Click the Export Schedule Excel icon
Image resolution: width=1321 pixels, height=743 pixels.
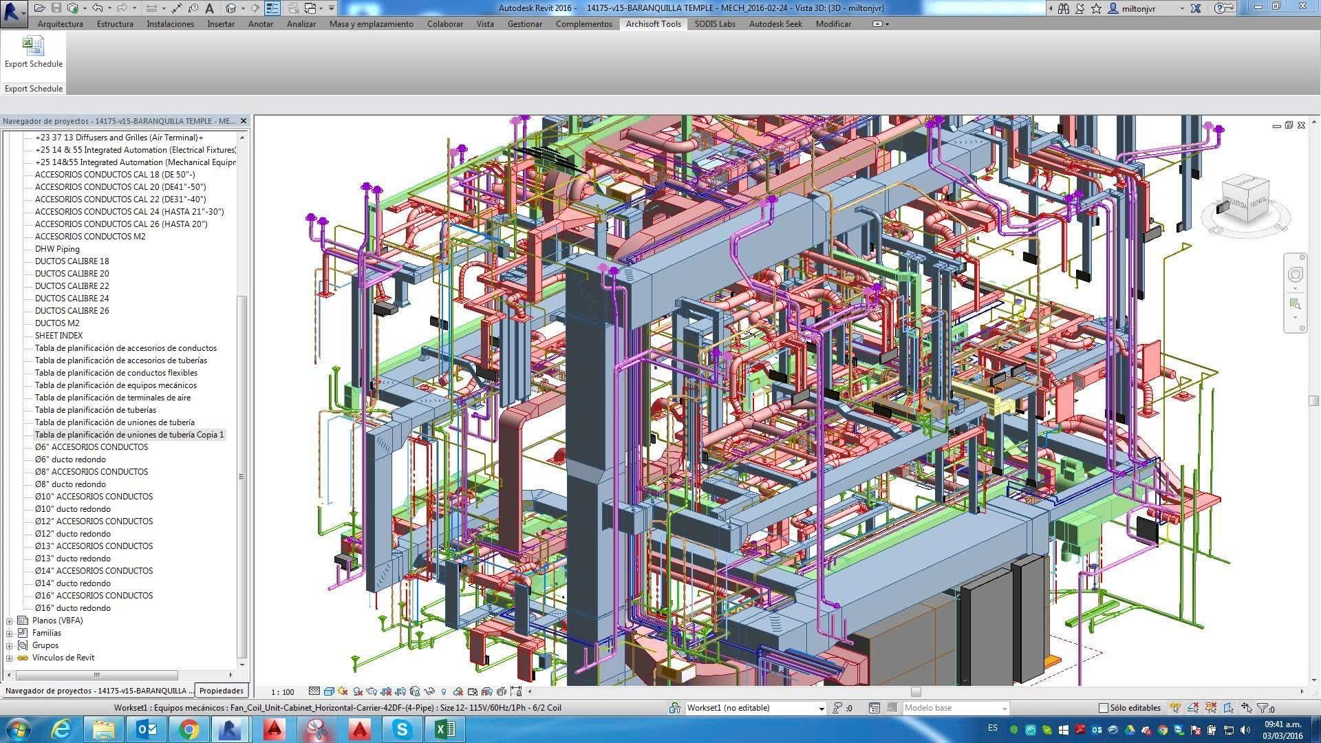[x=33, y=46]
